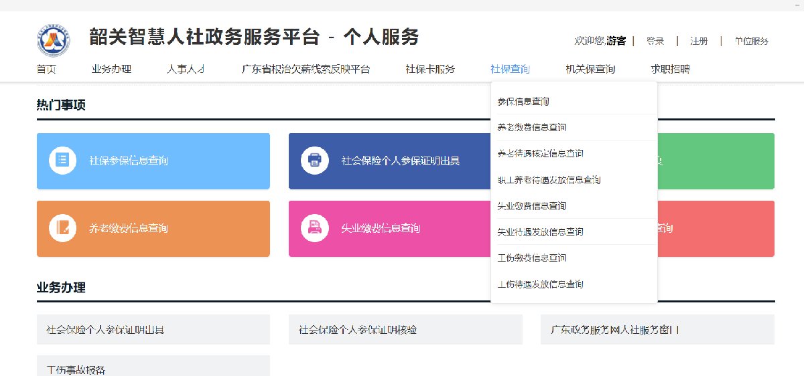Open the 单位服务 link in header

pyautogui.click(x=751, y=41)
